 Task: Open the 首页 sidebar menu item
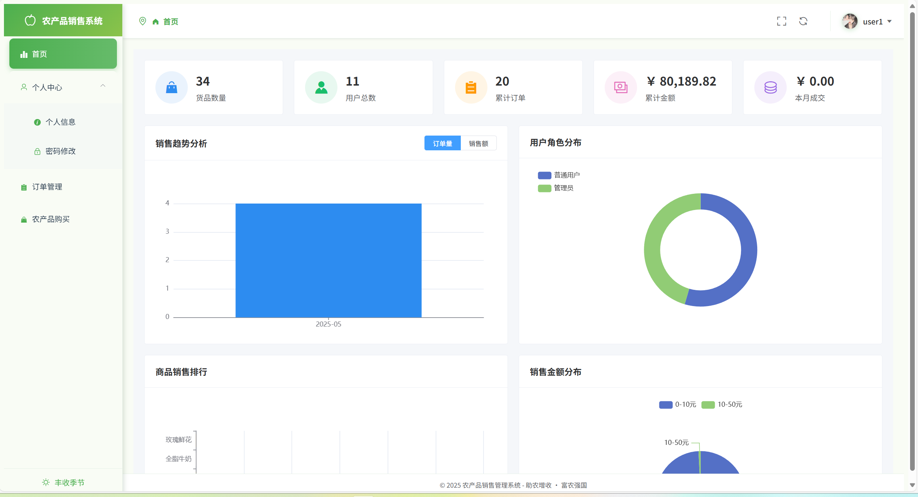(x=63, y=54)
